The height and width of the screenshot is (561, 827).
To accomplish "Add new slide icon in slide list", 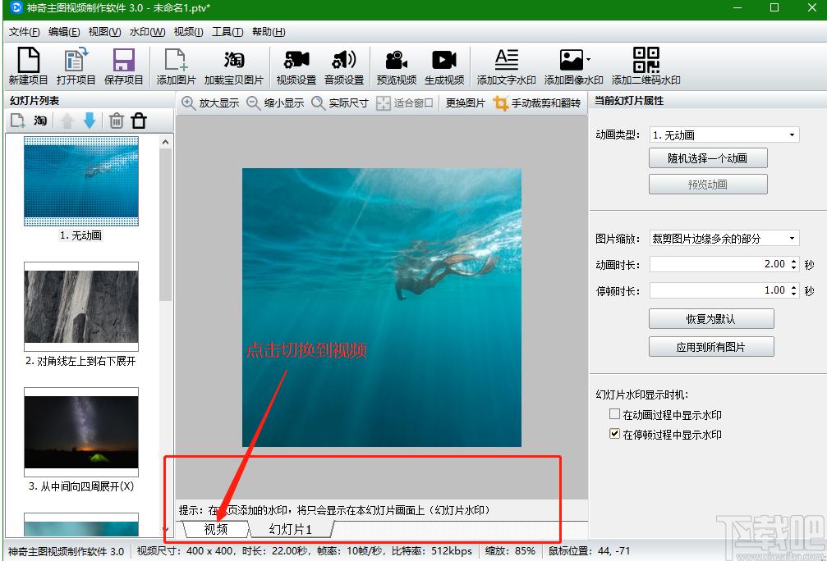I will click(18, 121).
